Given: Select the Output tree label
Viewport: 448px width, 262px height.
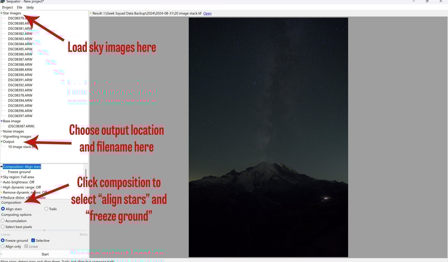Looking at the screenshot, I should tap(9, 141).
